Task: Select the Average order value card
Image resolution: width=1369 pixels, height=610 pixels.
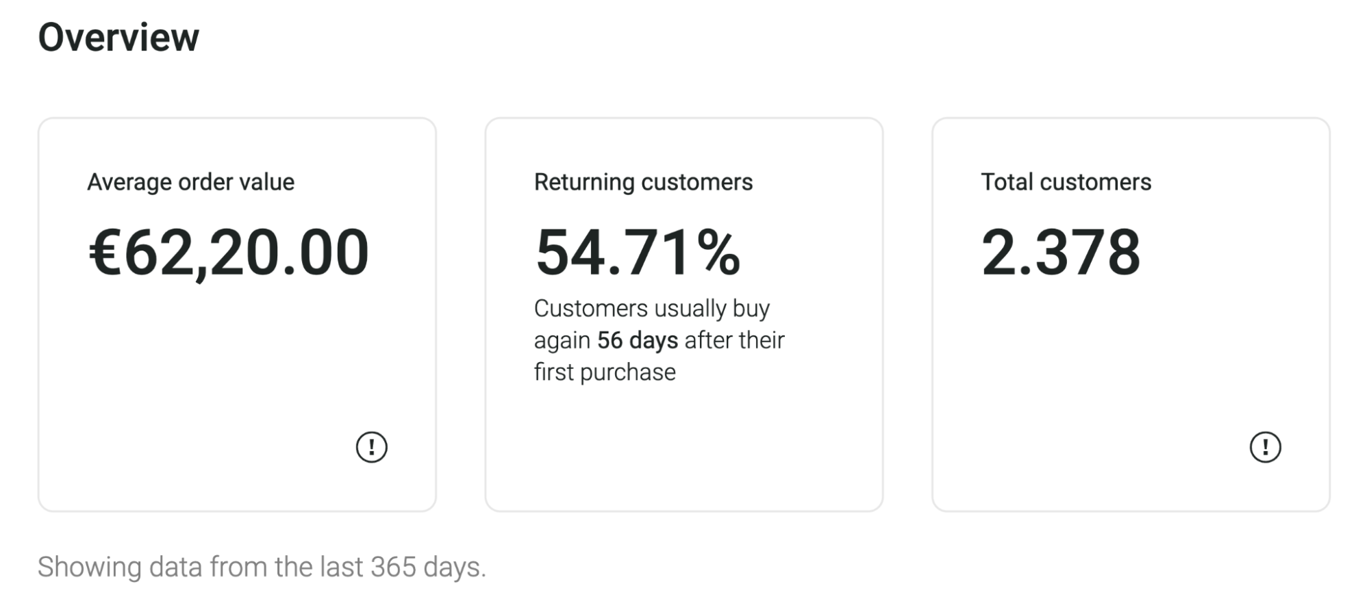Action: [237, 314]
